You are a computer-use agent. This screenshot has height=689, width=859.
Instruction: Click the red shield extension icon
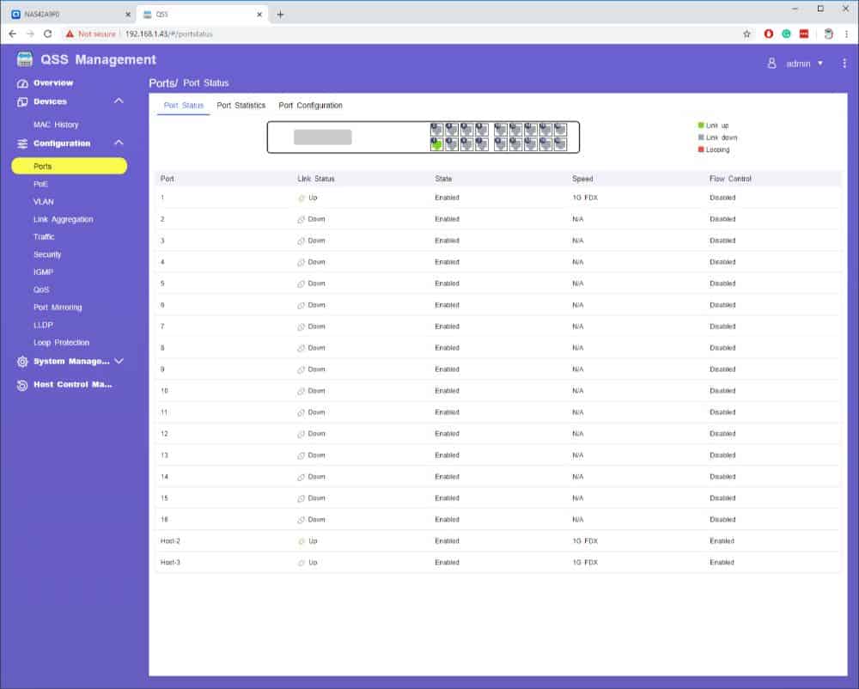pos(769,34)
